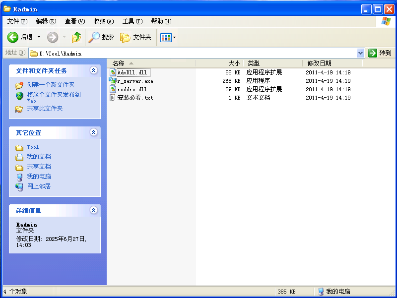Click the 我的电脑 computer icon in sidebar

pos(19,177)
